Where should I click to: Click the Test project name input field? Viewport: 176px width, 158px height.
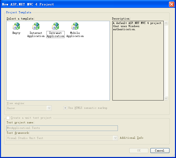coord(62,128)
